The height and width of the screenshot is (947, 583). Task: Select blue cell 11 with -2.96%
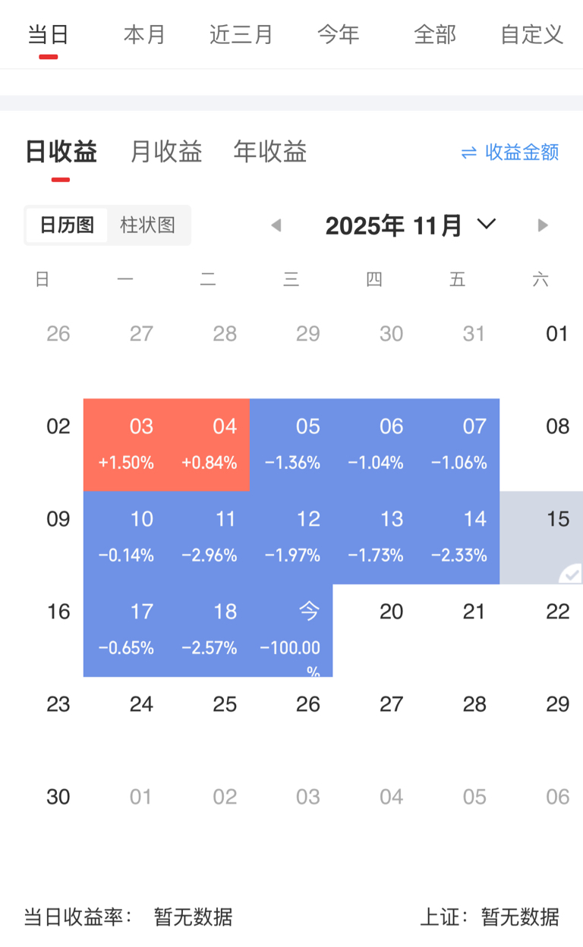coord(209,537)
